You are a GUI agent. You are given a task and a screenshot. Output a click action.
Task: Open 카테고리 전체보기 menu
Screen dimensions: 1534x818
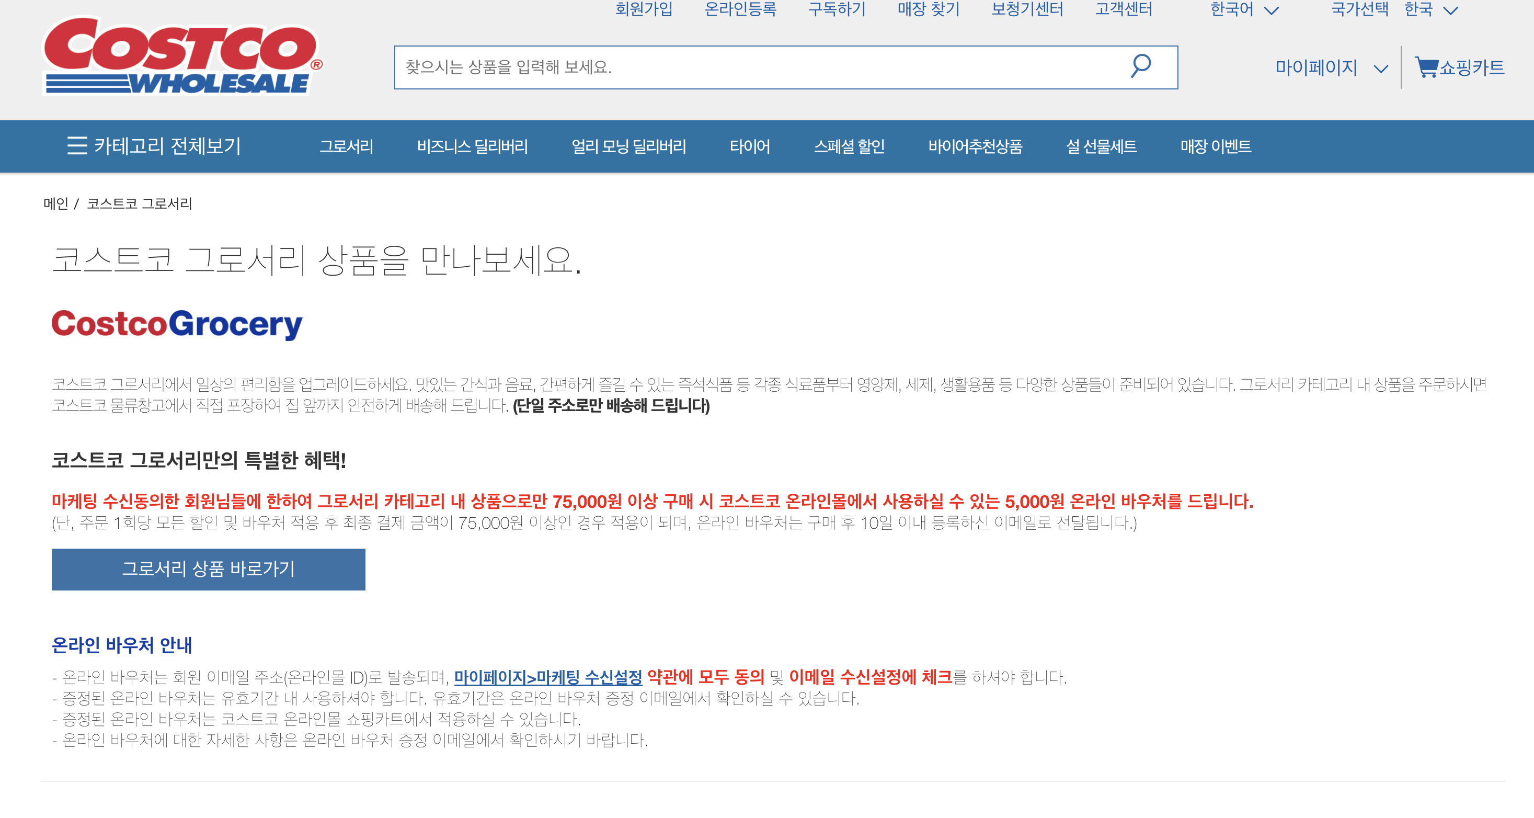pyautogui.click(x=154, y=146)
